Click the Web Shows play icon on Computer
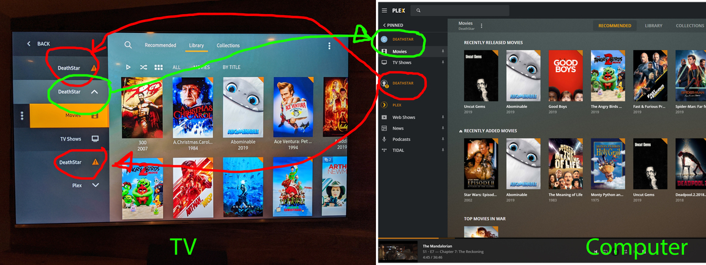706x265 pixels. pos(384,117)
